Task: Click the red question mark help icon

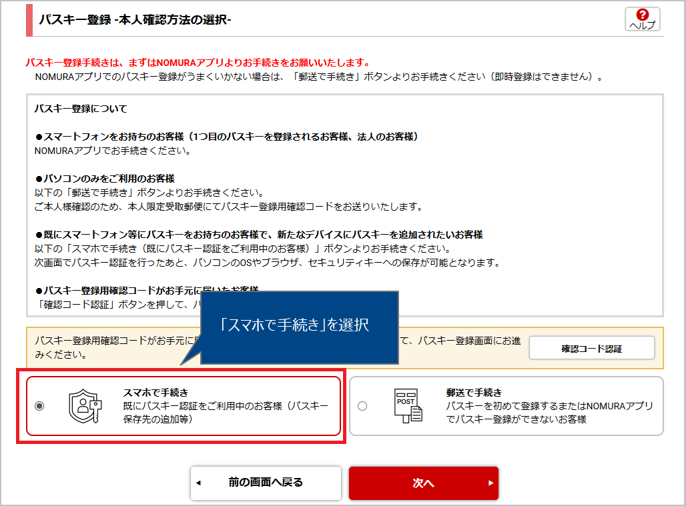Action: click(x=643, y=14)
